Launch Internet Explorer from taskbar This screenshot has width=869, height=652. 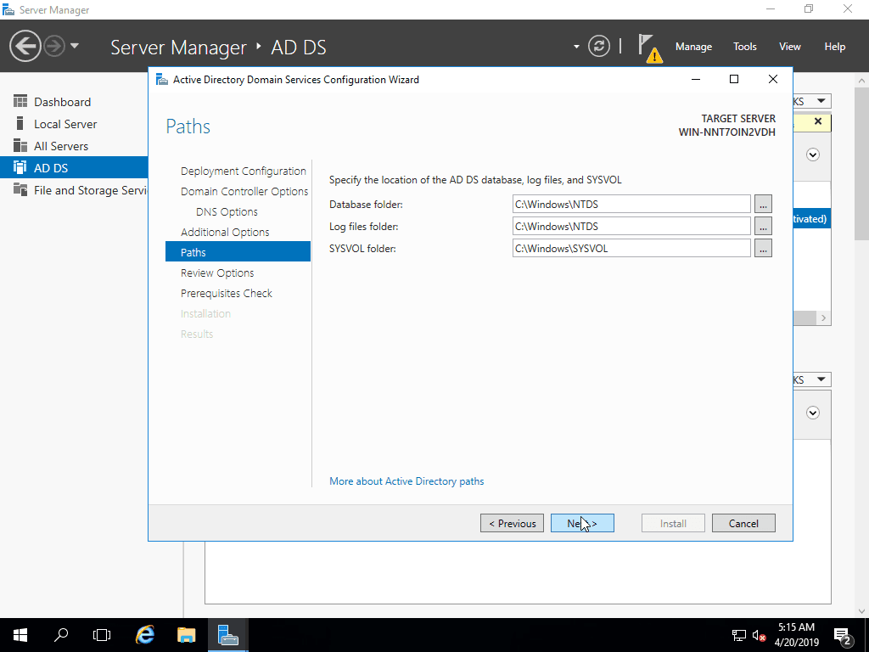pos(145,635)
